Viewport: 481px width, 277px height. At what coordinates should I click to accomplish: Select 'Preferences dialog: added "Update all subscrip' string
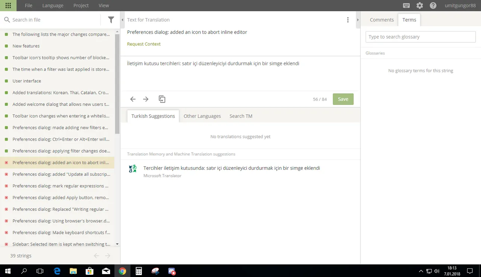coord(57,174)
